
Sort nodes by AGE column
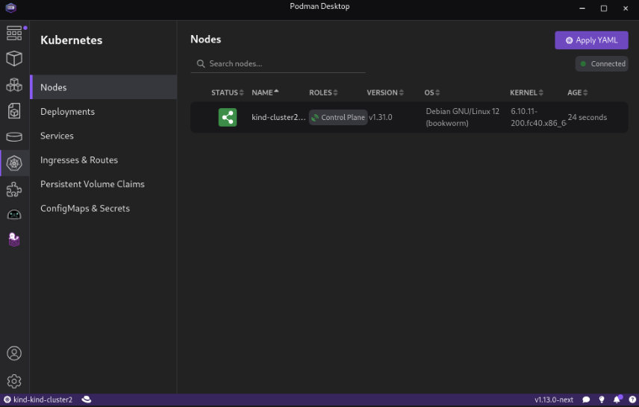(x=578, y=92)
